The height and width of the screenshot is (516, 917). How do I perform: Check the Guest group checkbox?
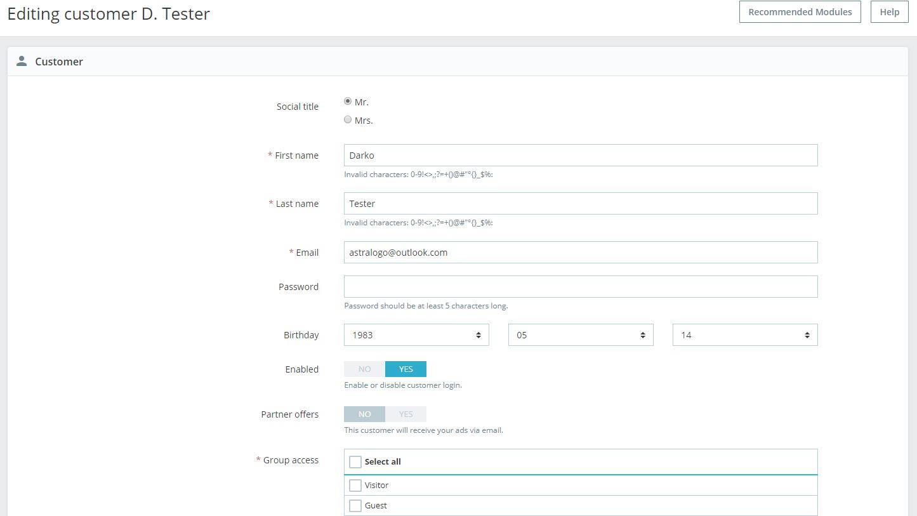355,505
